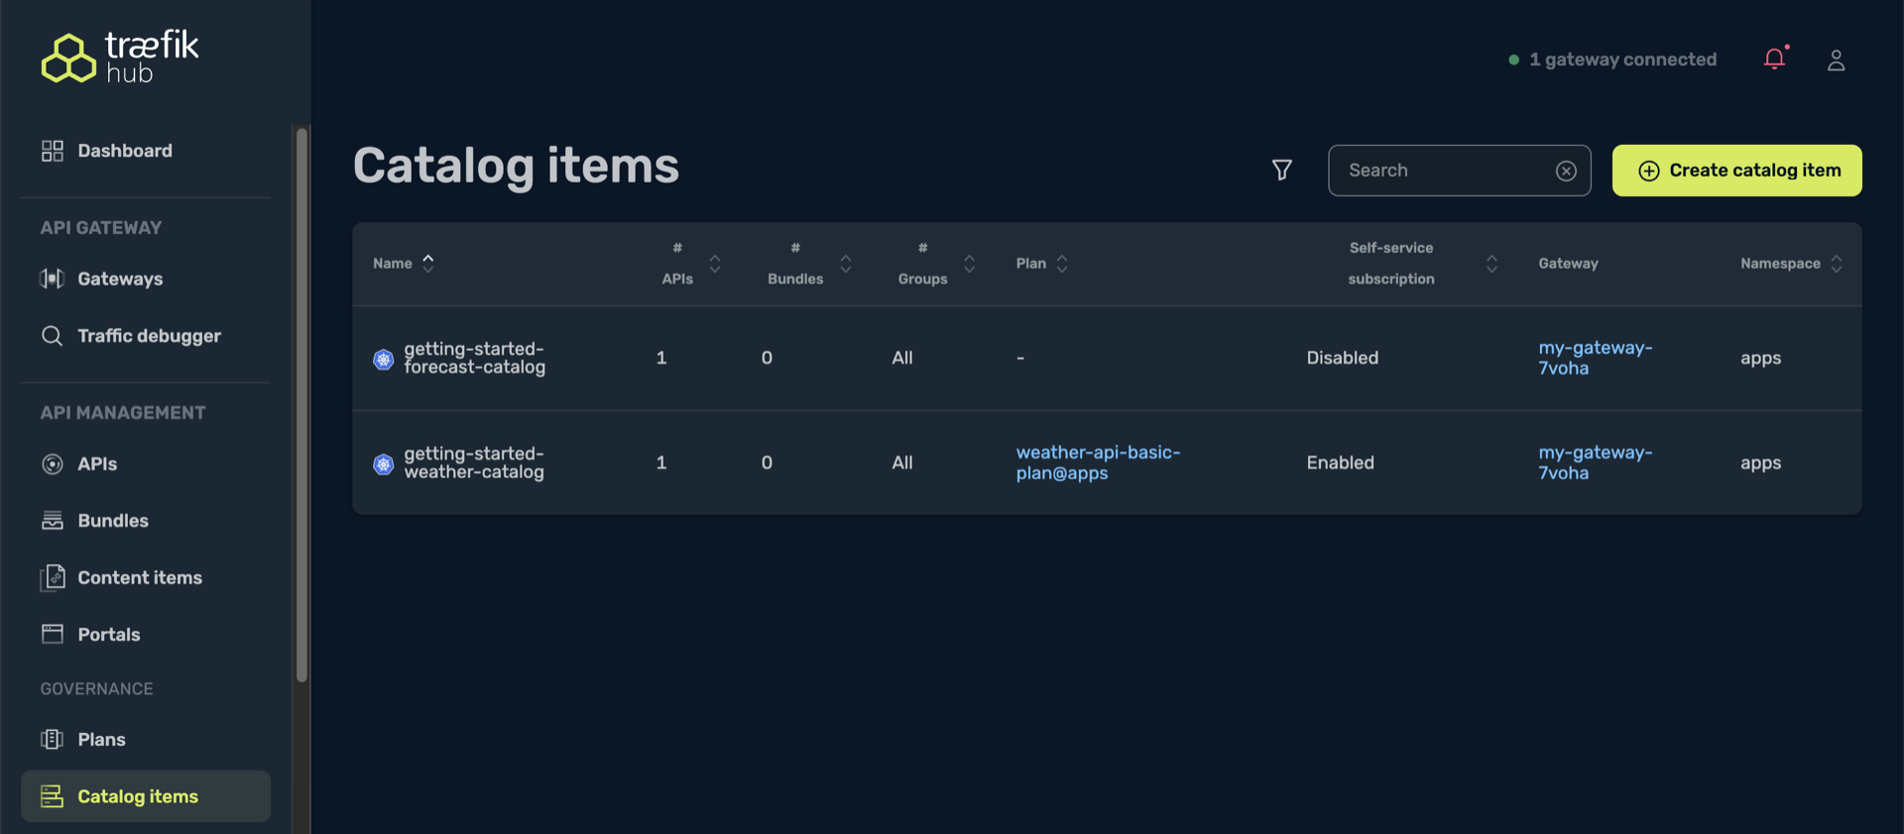Open my-gateway-7voha link in forecast row
Screen dimensions: 1904x834
coord(1595,358)
